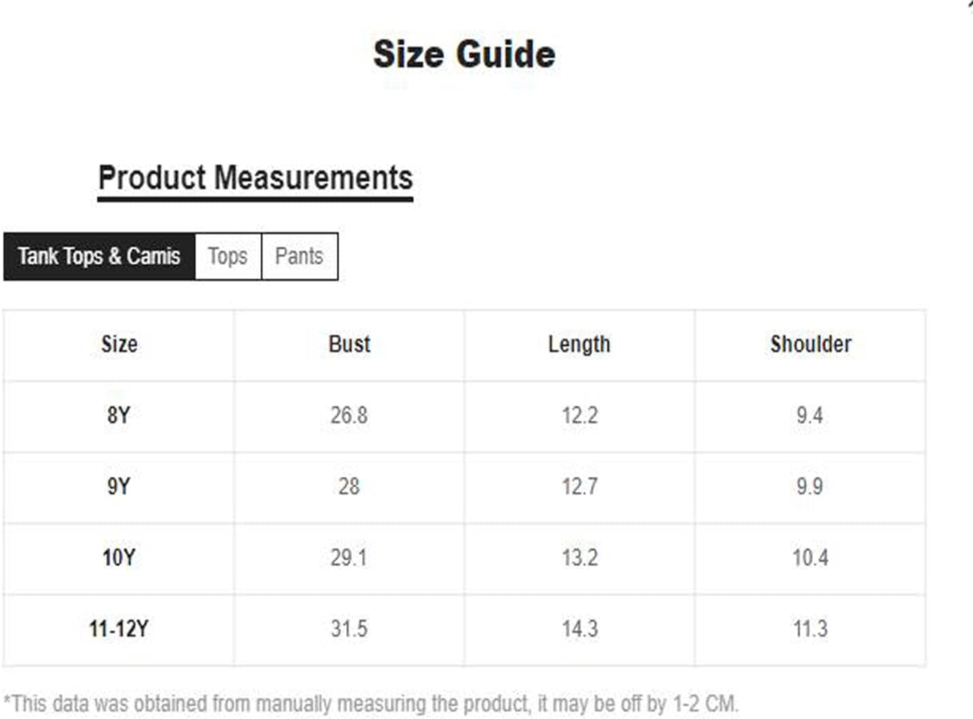This screenshot has width=973, height=719.
Task: Click the 11-12Y size row label
Action: click(119, 628)
